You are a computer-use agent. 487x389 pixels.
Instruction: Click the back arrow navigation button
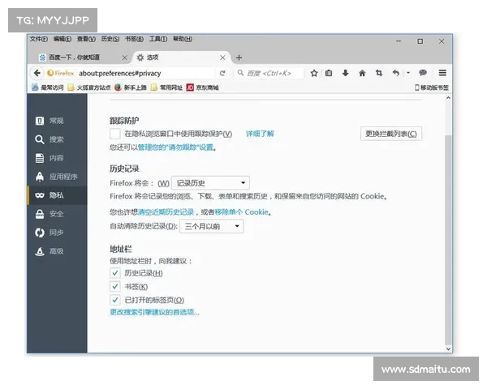pos(37,73)
